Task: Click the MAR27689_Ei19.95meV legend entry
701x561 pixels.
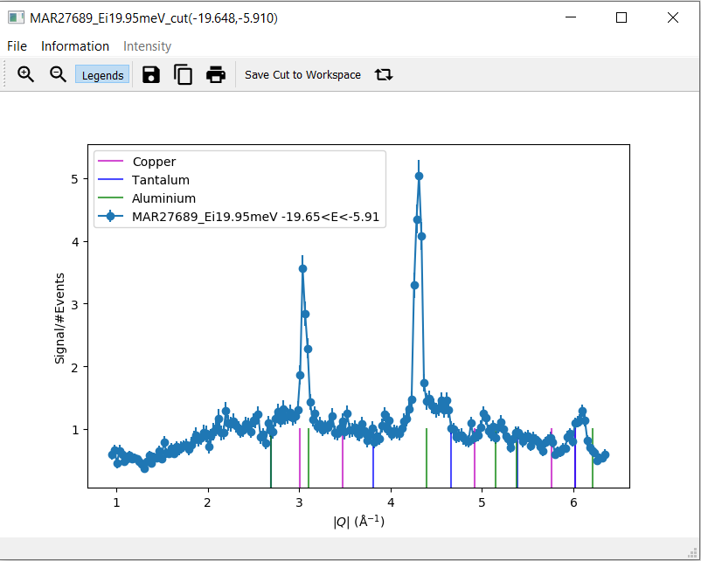Action: coord(255,217)
